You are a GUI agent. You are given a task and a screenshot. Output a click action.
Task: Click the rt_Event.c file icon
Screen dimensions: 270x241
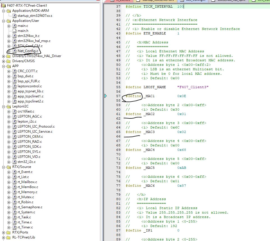(15, 172)
